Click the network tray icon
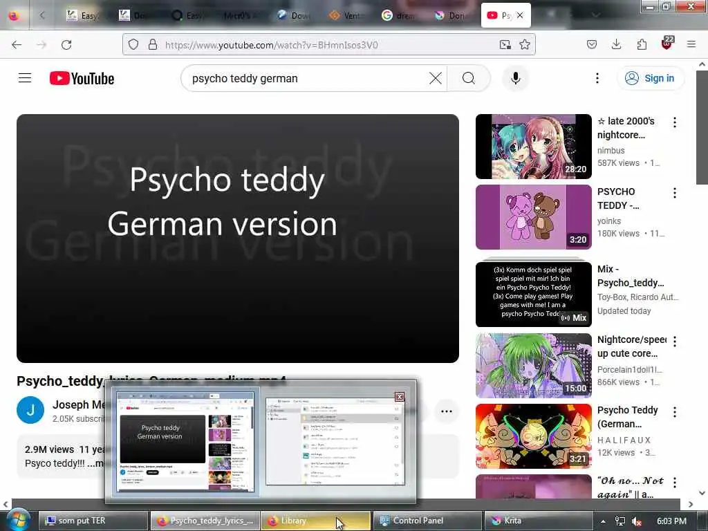The width and height of the screenshot is (708, 531). pos(620,521)
